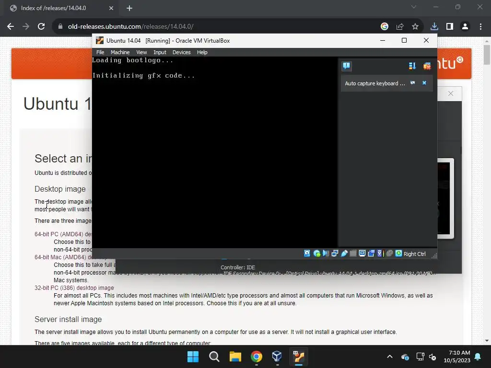Open Windows Start menu
Image resolution: width=491 pixels, height=368 pixels.
(193, 356)
